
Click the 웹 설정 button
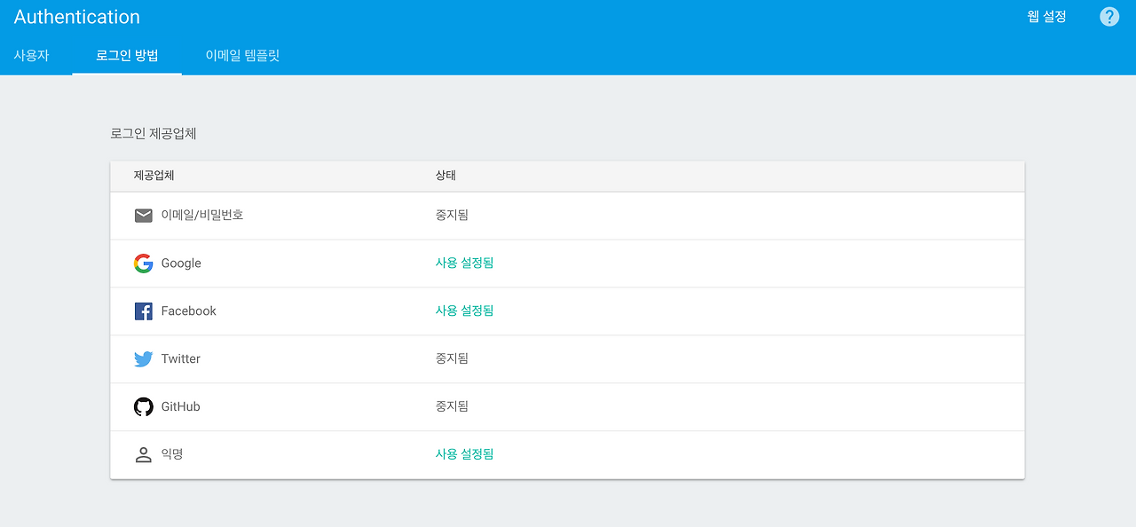coord(1045,16)
